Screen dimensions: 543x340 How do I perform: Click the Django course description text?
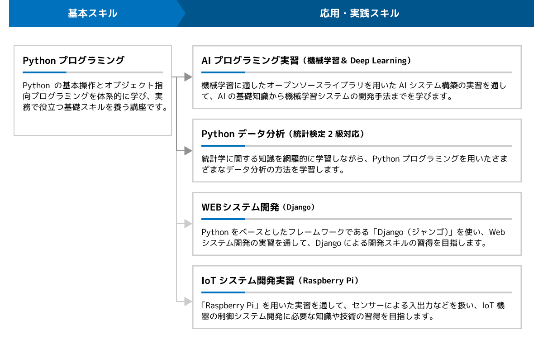tap(353, 237)
